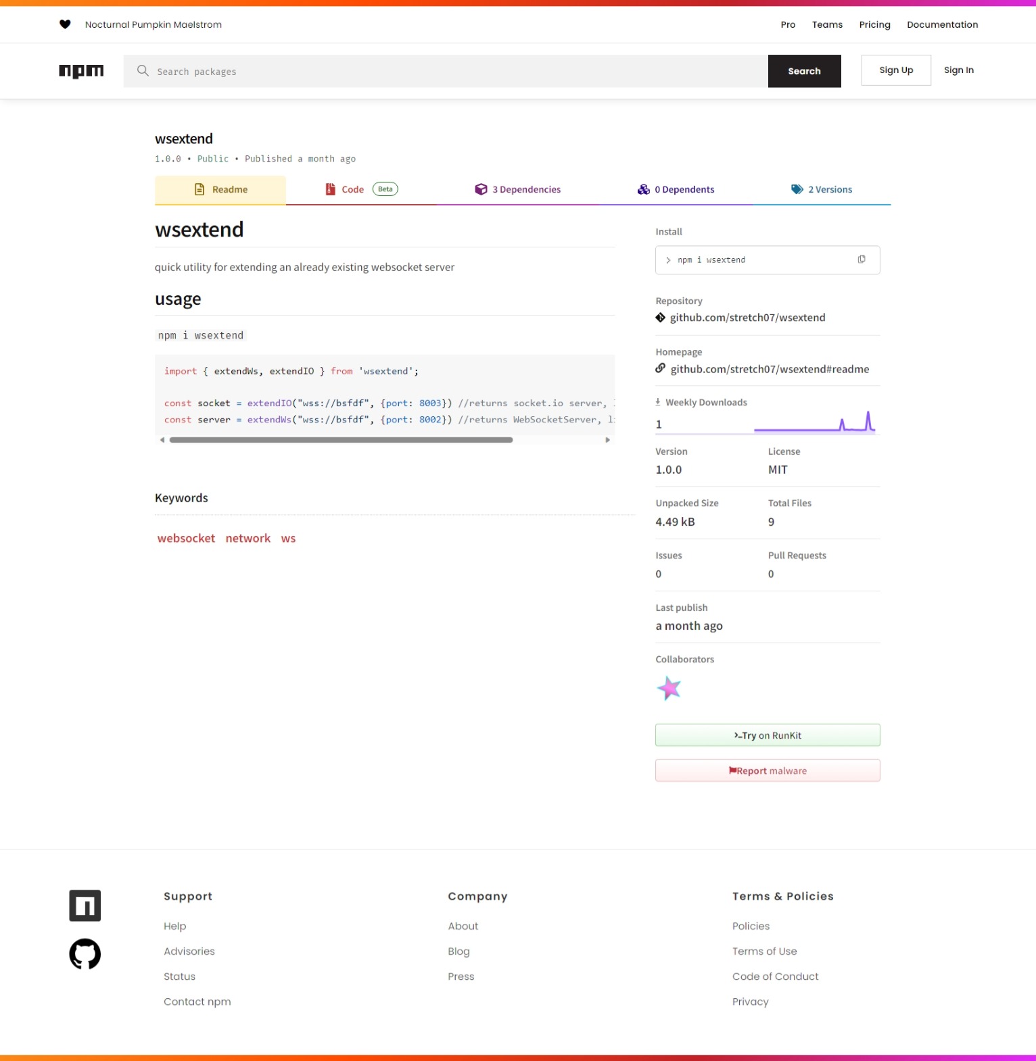Click Try on RunKit button
Image resolution: width=1036 pixels, height=1061 pixels.
coord(767,735)
